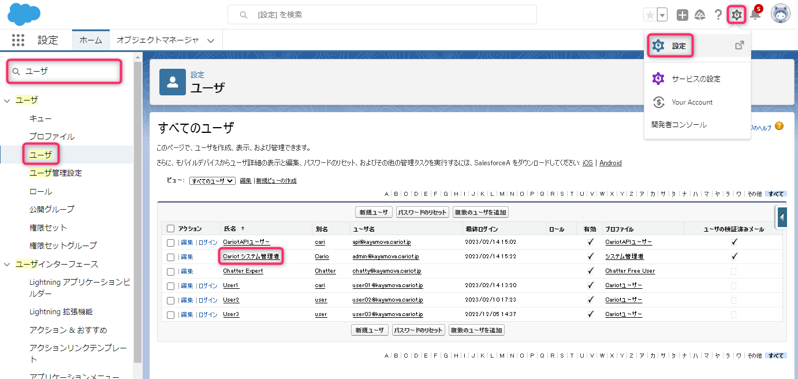Toggle the select-all checkbox in アクション header
This screenshot has height=379, width=798.
[x=170, y=229]
